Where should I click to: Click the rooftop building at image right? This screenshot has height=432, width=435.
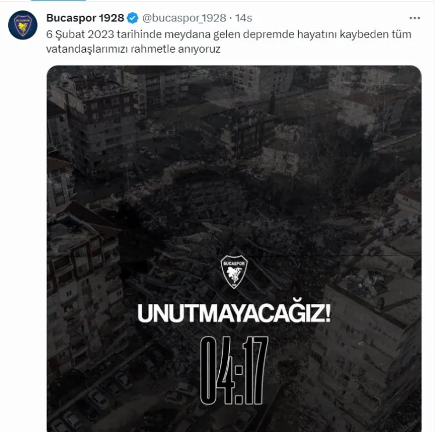click(372, 333)
